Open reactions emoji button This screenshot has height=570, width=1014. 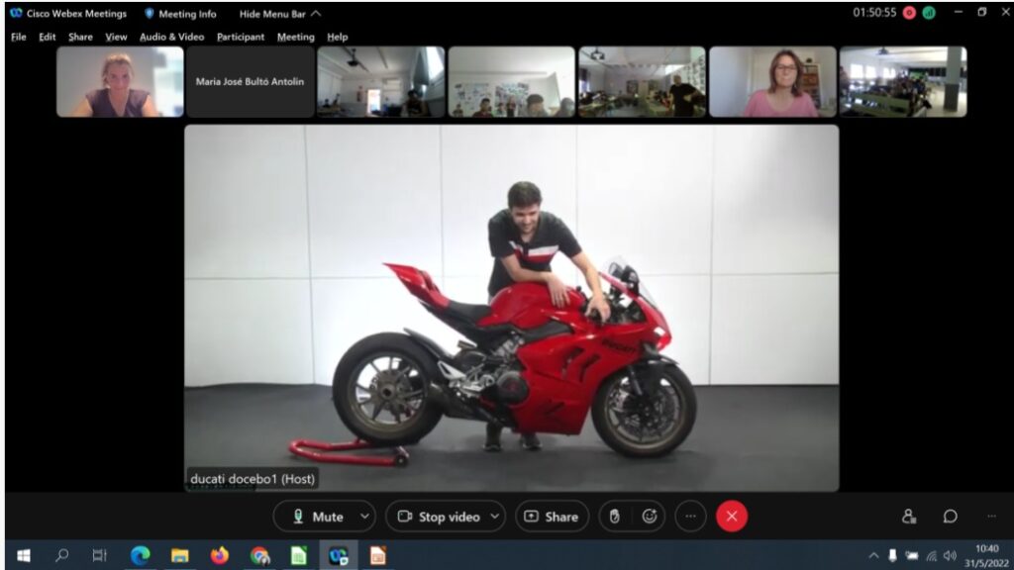[x=650, y=517]
